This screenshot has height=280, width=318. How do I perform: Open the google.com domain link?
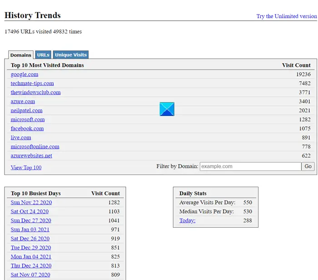tap(25, 74)
